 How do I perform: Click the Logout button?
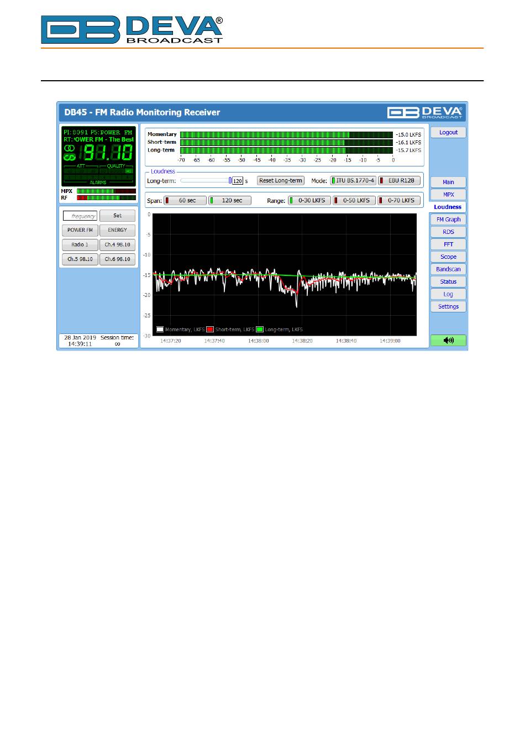(448, 133)
